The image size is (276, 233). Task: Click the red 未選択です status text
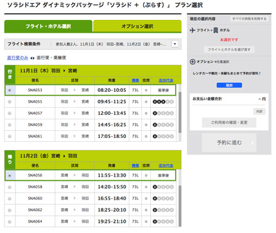229,40
